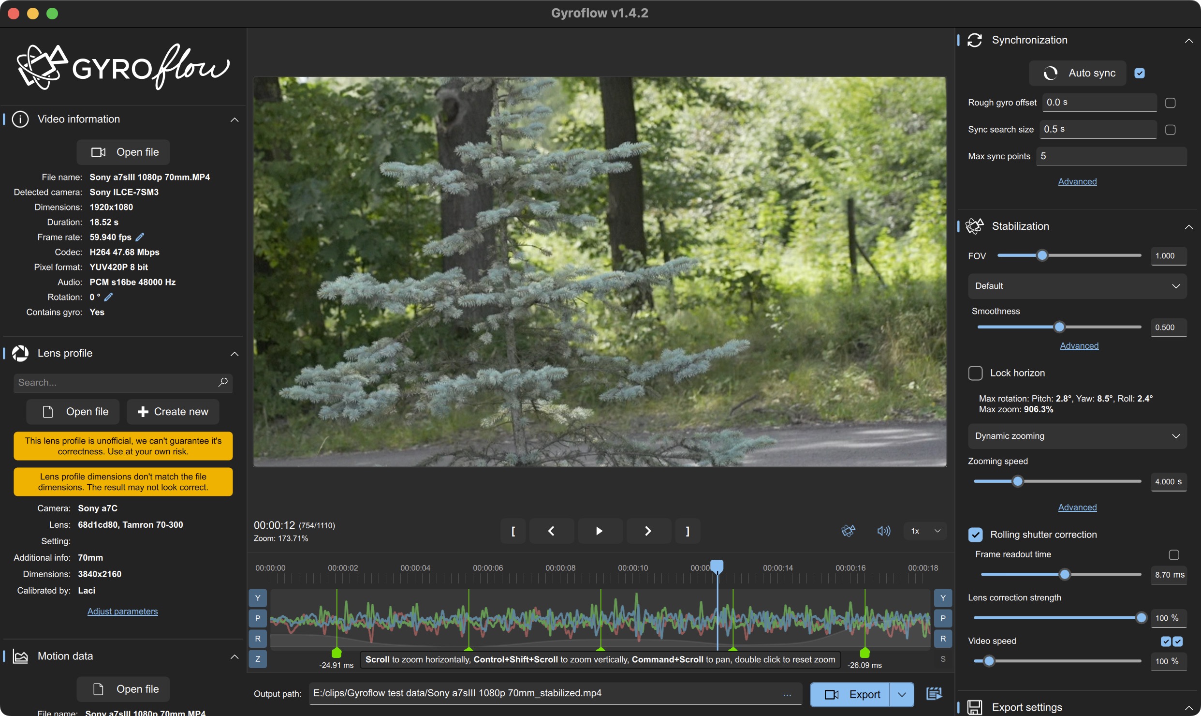Collapse the Video information section
Viewport: 1201px width, 716px height.
234,119
